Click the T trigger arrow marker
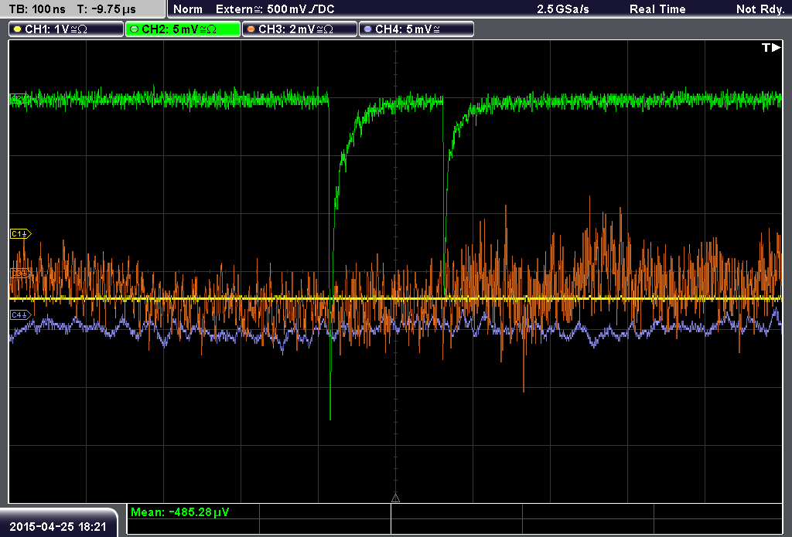 click(771, 47)
